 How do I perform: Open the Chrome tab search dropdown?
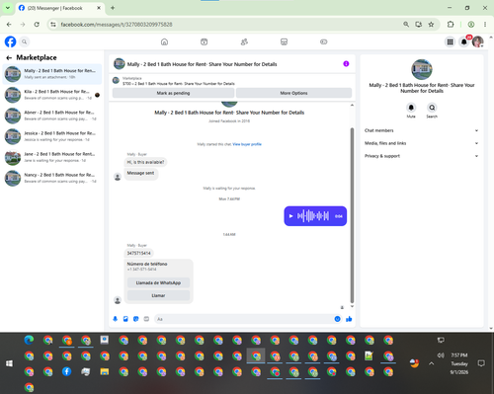coord(8,8)
